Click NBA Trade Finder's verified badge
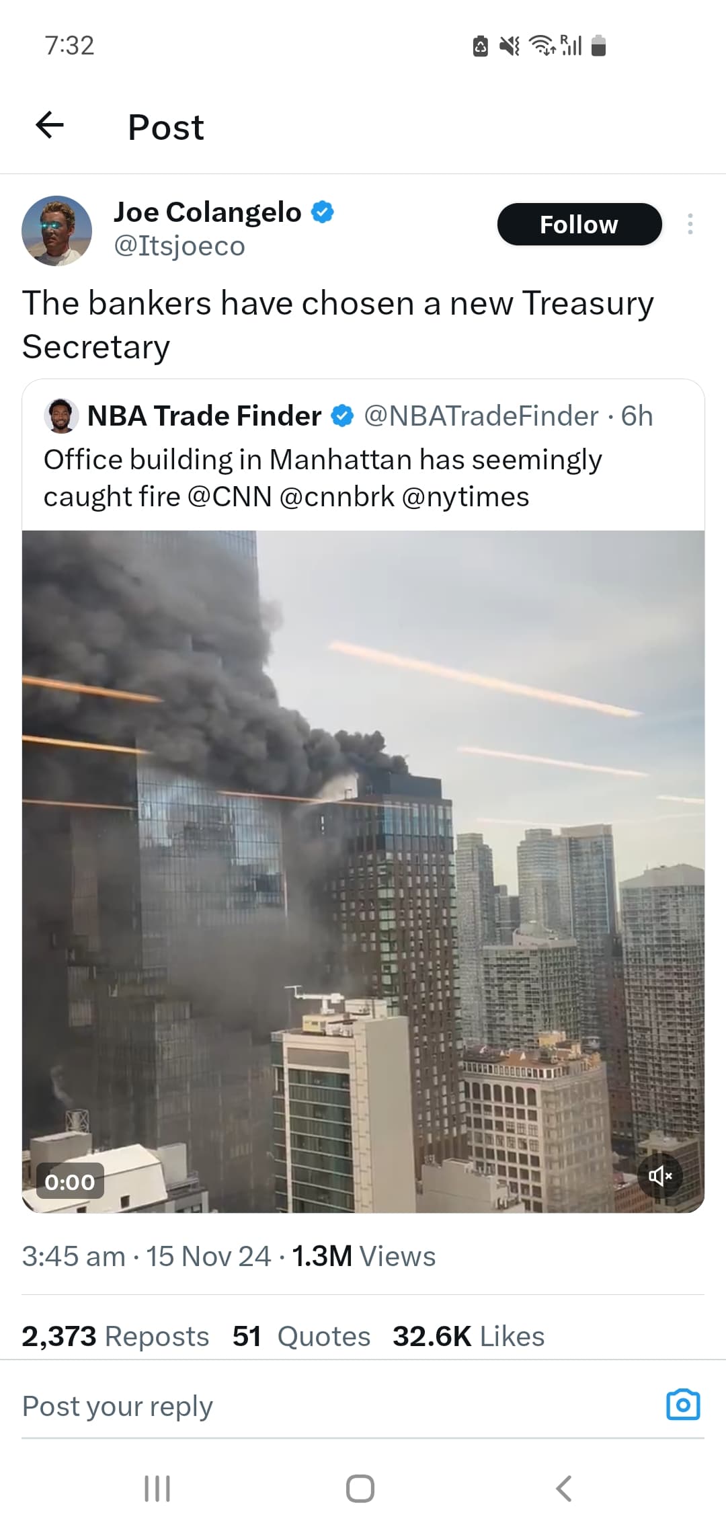The image size is (726, 1533). pyautogui.click(x=342, y=416)
